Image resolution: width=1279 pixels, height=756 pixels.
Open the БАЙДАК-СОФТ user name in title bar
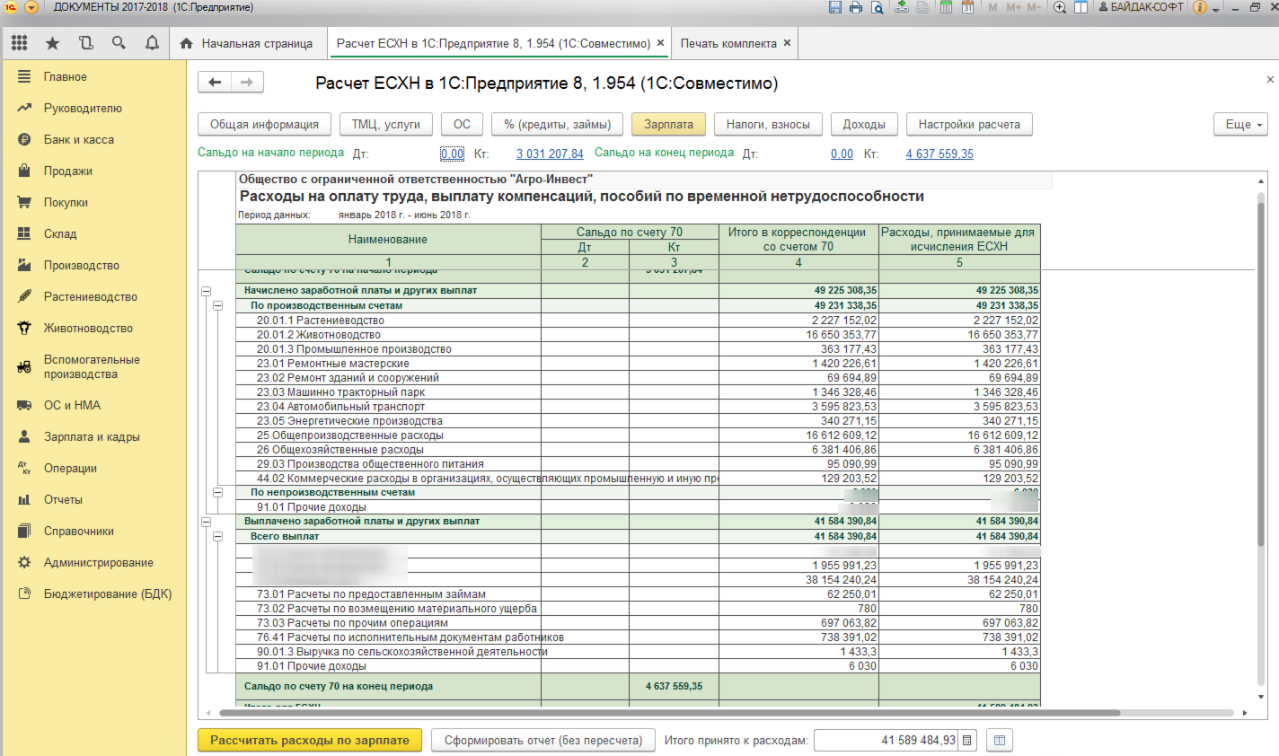coord(1141,7)
